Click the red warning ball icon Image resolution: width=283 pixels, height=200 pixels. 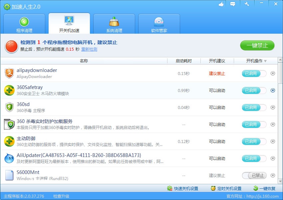pyautogui.click(x=11, y=46)
